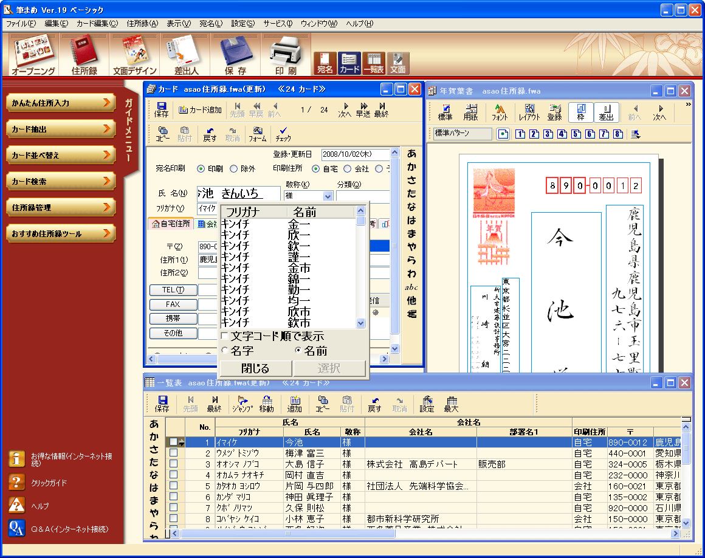This screenshot has width=705, height=558.
Task: Click the 保存 floppy disk icon in main toolbar
Action: (236, 55)
